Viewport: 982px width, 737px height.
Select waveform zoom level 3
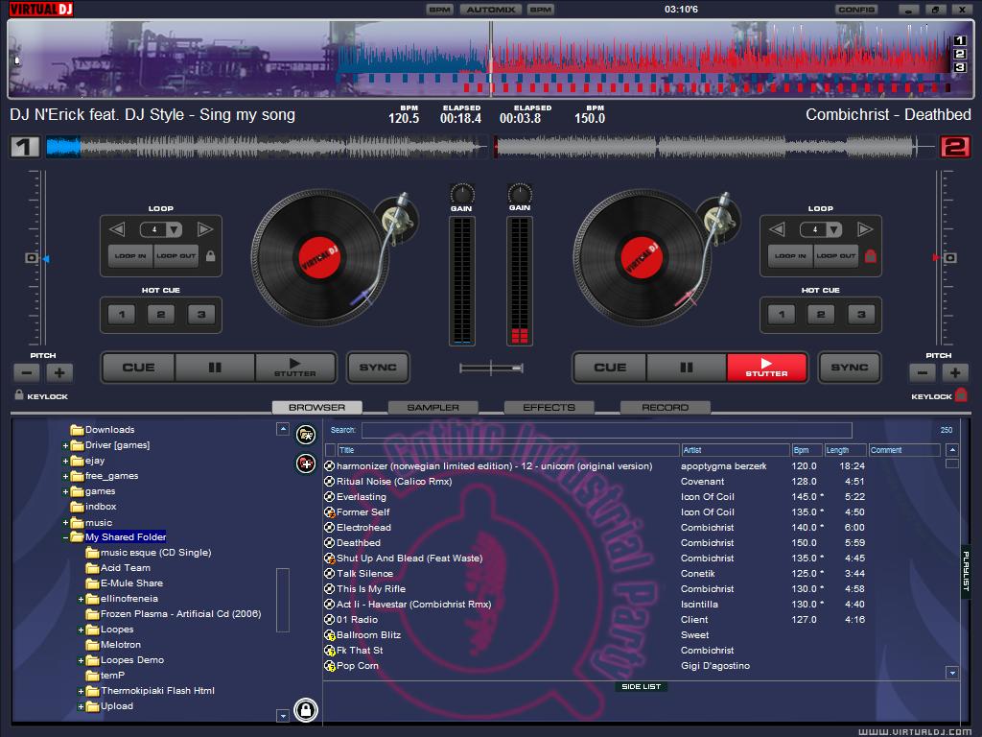coord(959,67)
